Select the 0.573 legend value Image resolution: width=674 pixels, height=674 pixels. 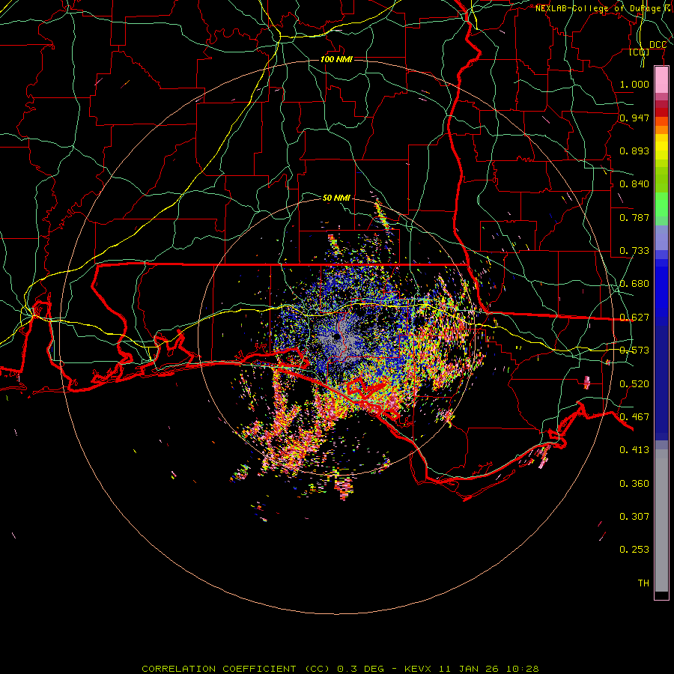pyautogui.click(x=634, y=350)
